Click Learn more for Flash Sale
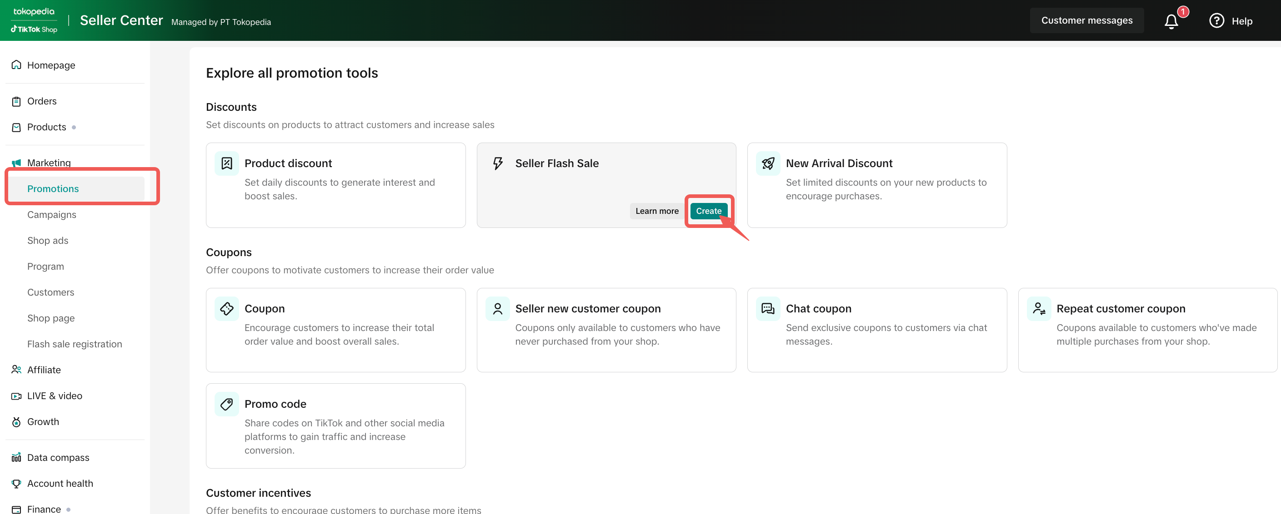This screenshot has width=1281, height=514. pyautogui.click(x=656, y=211)
